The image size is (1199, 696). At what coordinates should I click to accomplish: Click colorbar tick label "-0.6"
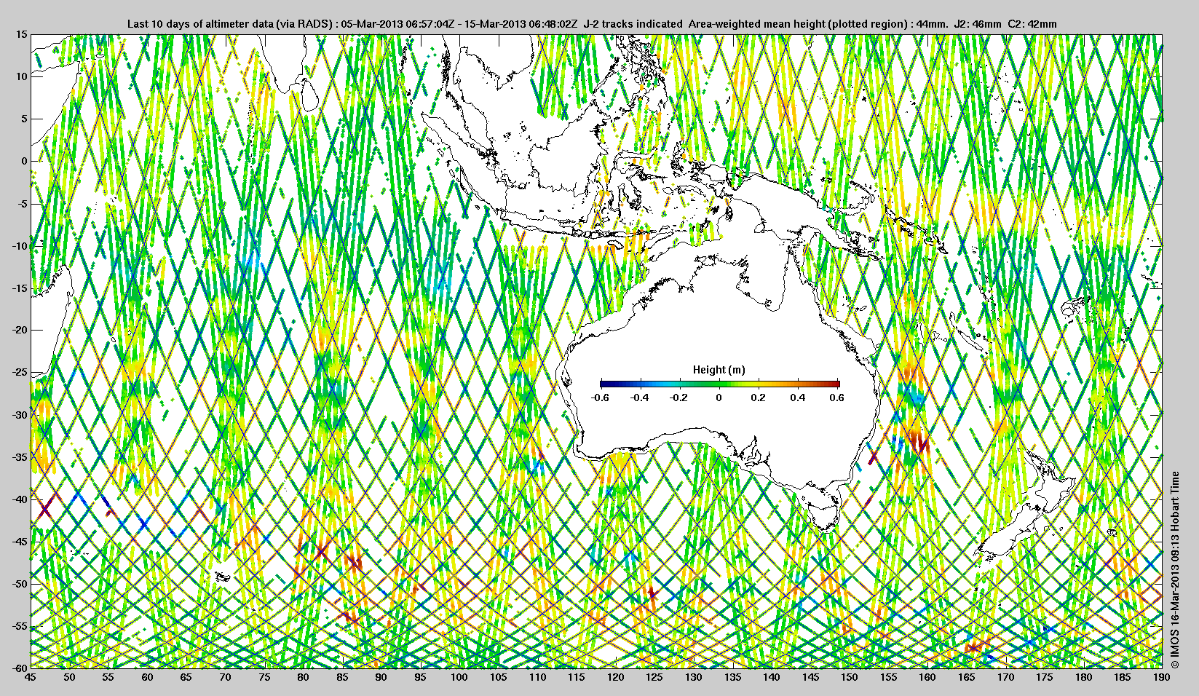click(x=601, y=398)
